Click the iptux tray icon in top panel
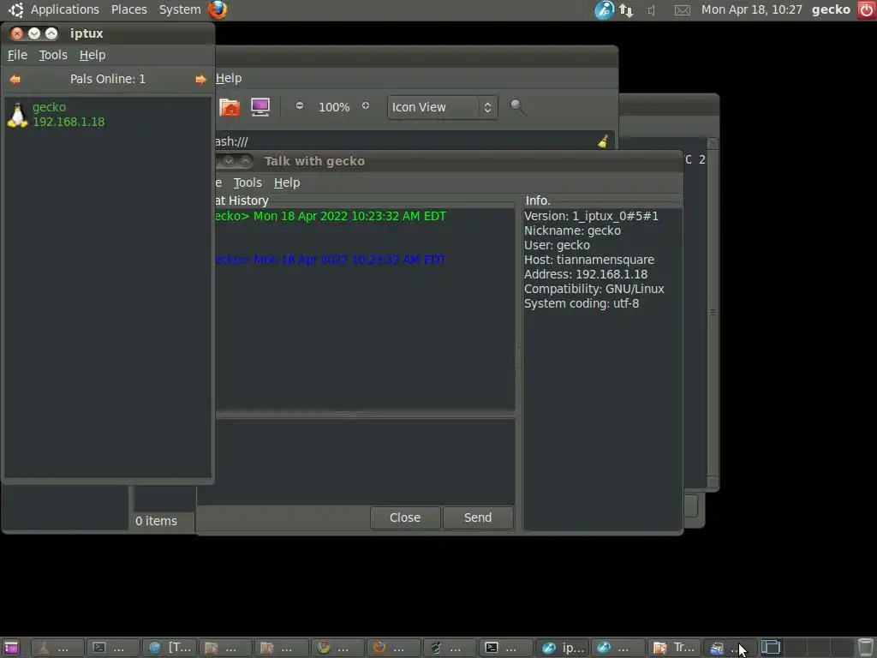Image resolution: width=877 pixels, height=658 pixels. pos(604,9)
